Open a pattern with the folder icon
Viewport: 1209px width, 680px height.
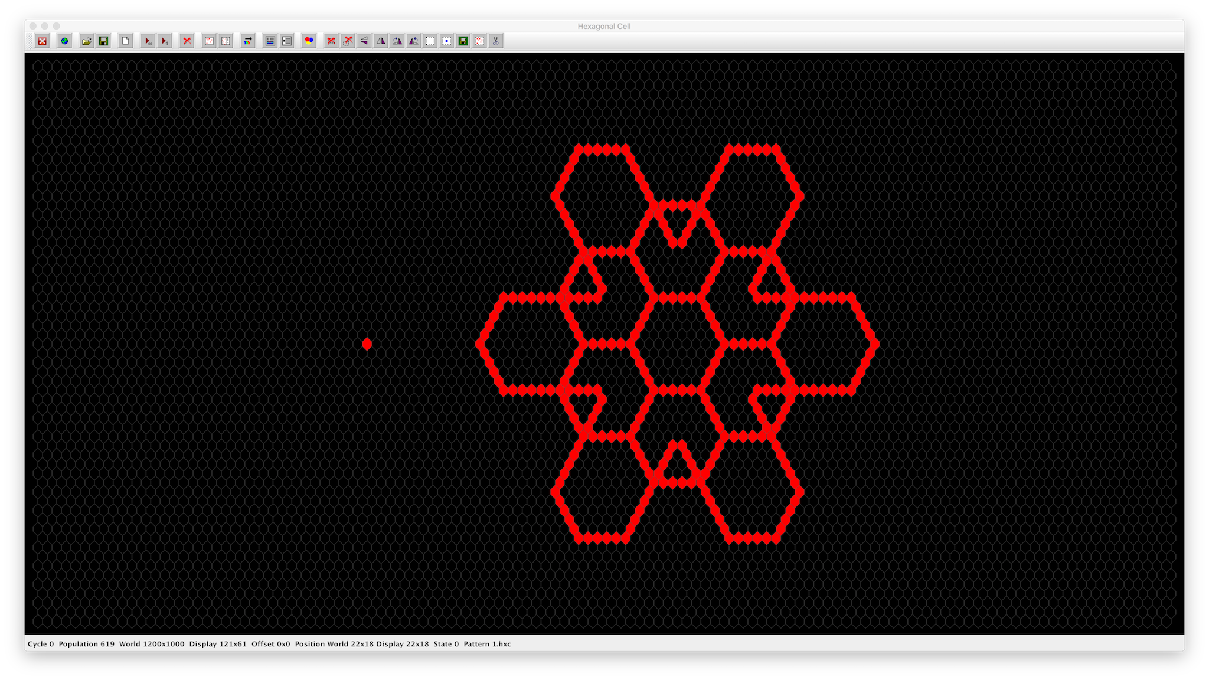click(87, 41)
